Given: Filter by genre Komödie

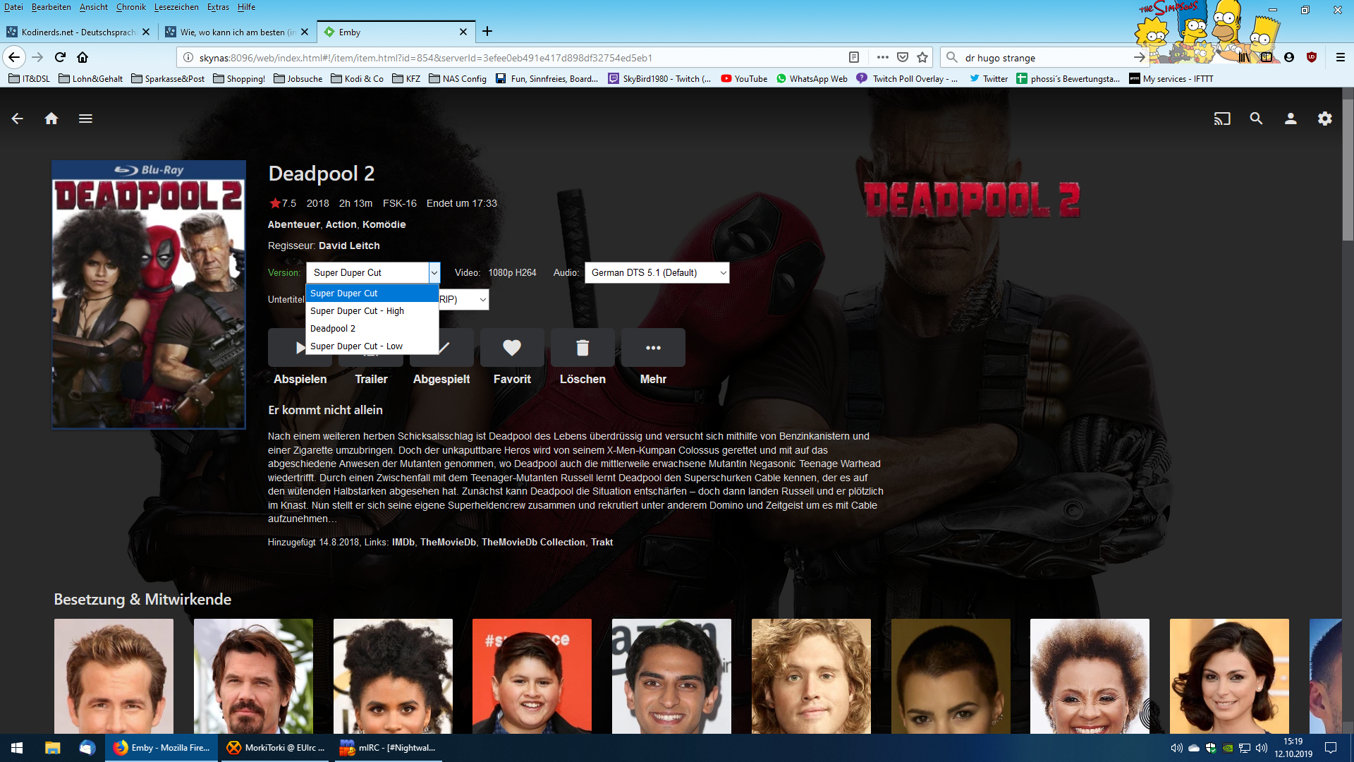Looking at the screenshot, I should (384, 224).
